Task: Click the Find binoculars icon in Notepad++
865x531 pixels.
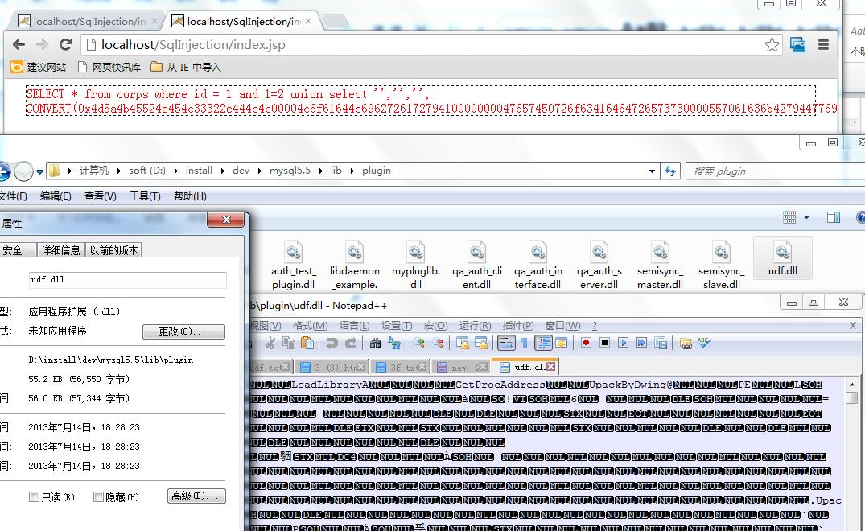Action: pyautogui.click(x=375, y=343)
